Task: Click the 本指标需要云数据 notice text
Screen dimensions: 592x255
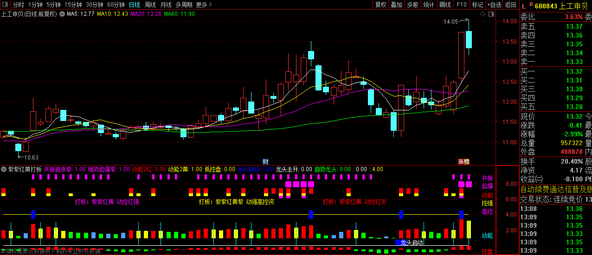Action: (x=50, y=251)
